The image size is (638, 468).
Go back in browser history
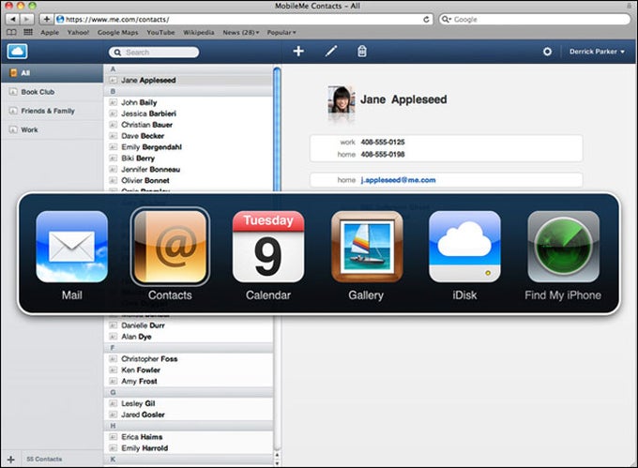pos(13,19)
